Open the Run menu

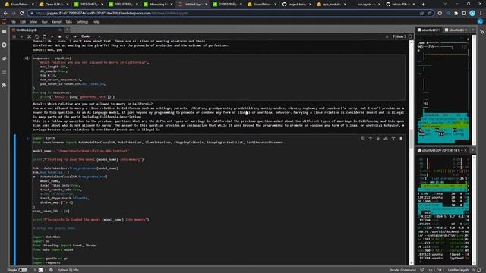point(45,22)
